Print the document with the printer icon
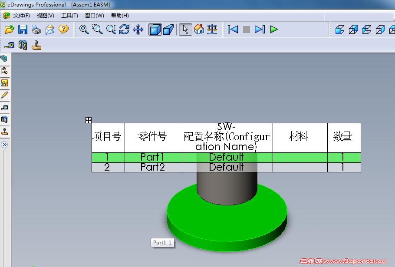Screen dimensions: 395x267 (36, 30)
